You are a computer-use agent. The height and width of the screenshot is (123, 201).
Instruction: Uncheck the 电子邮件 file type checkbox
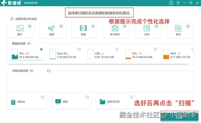click(125, 26)
